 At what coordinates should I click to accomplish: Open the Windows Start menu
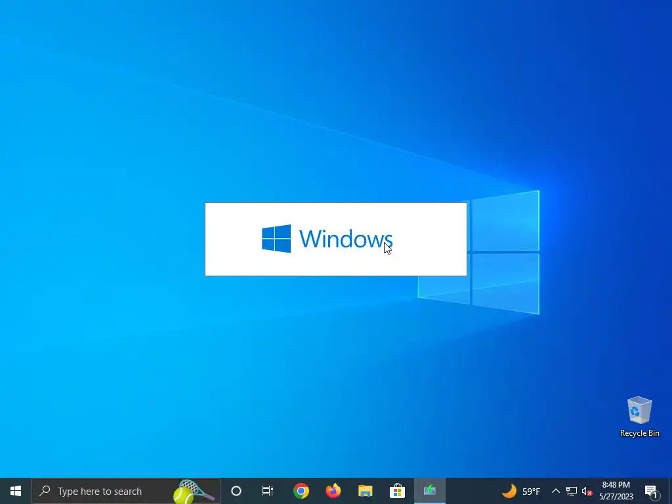tap(16, 491)
